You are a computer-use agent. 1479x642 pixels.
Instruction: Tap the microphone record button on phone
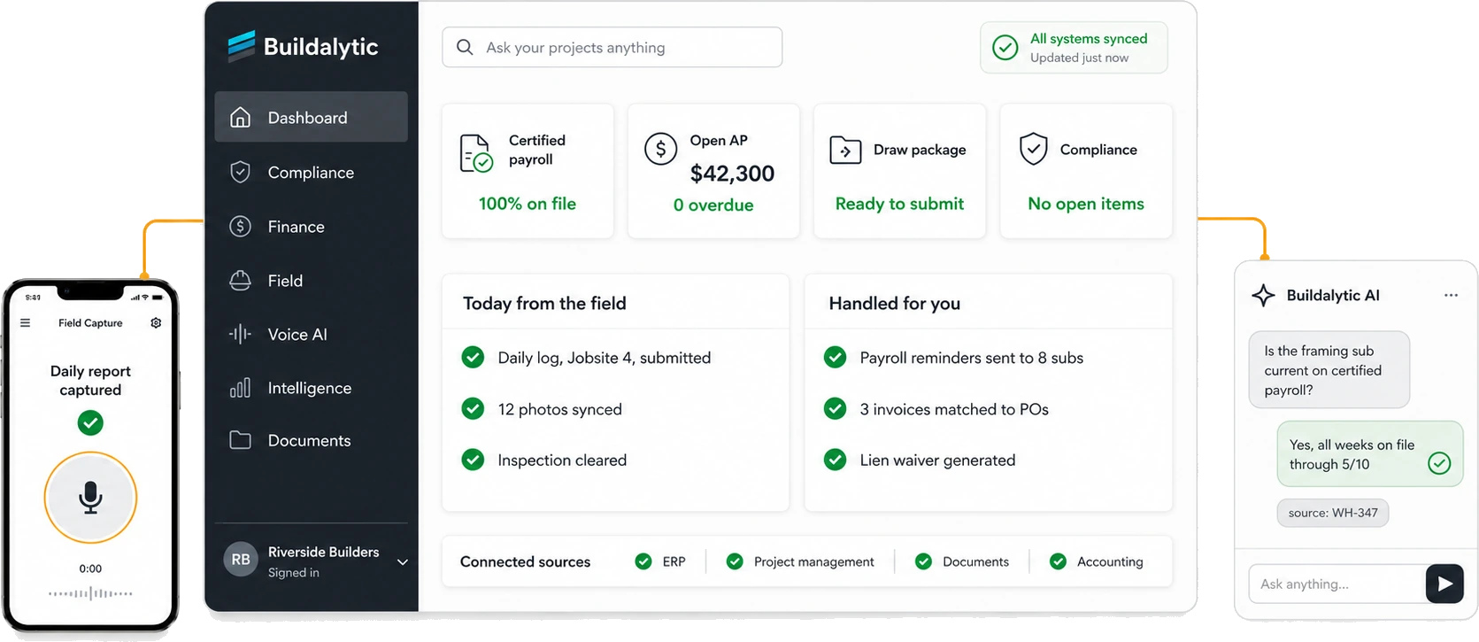90,498
